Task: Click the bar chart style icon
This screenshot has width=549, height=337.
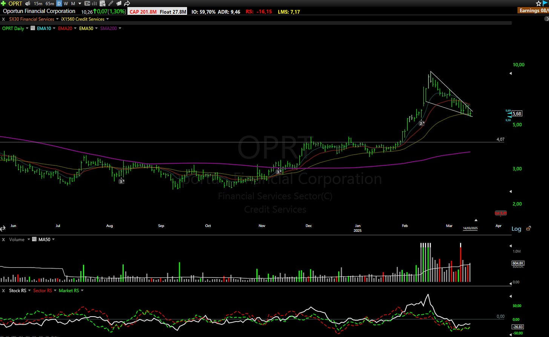Action: (95, 3)
